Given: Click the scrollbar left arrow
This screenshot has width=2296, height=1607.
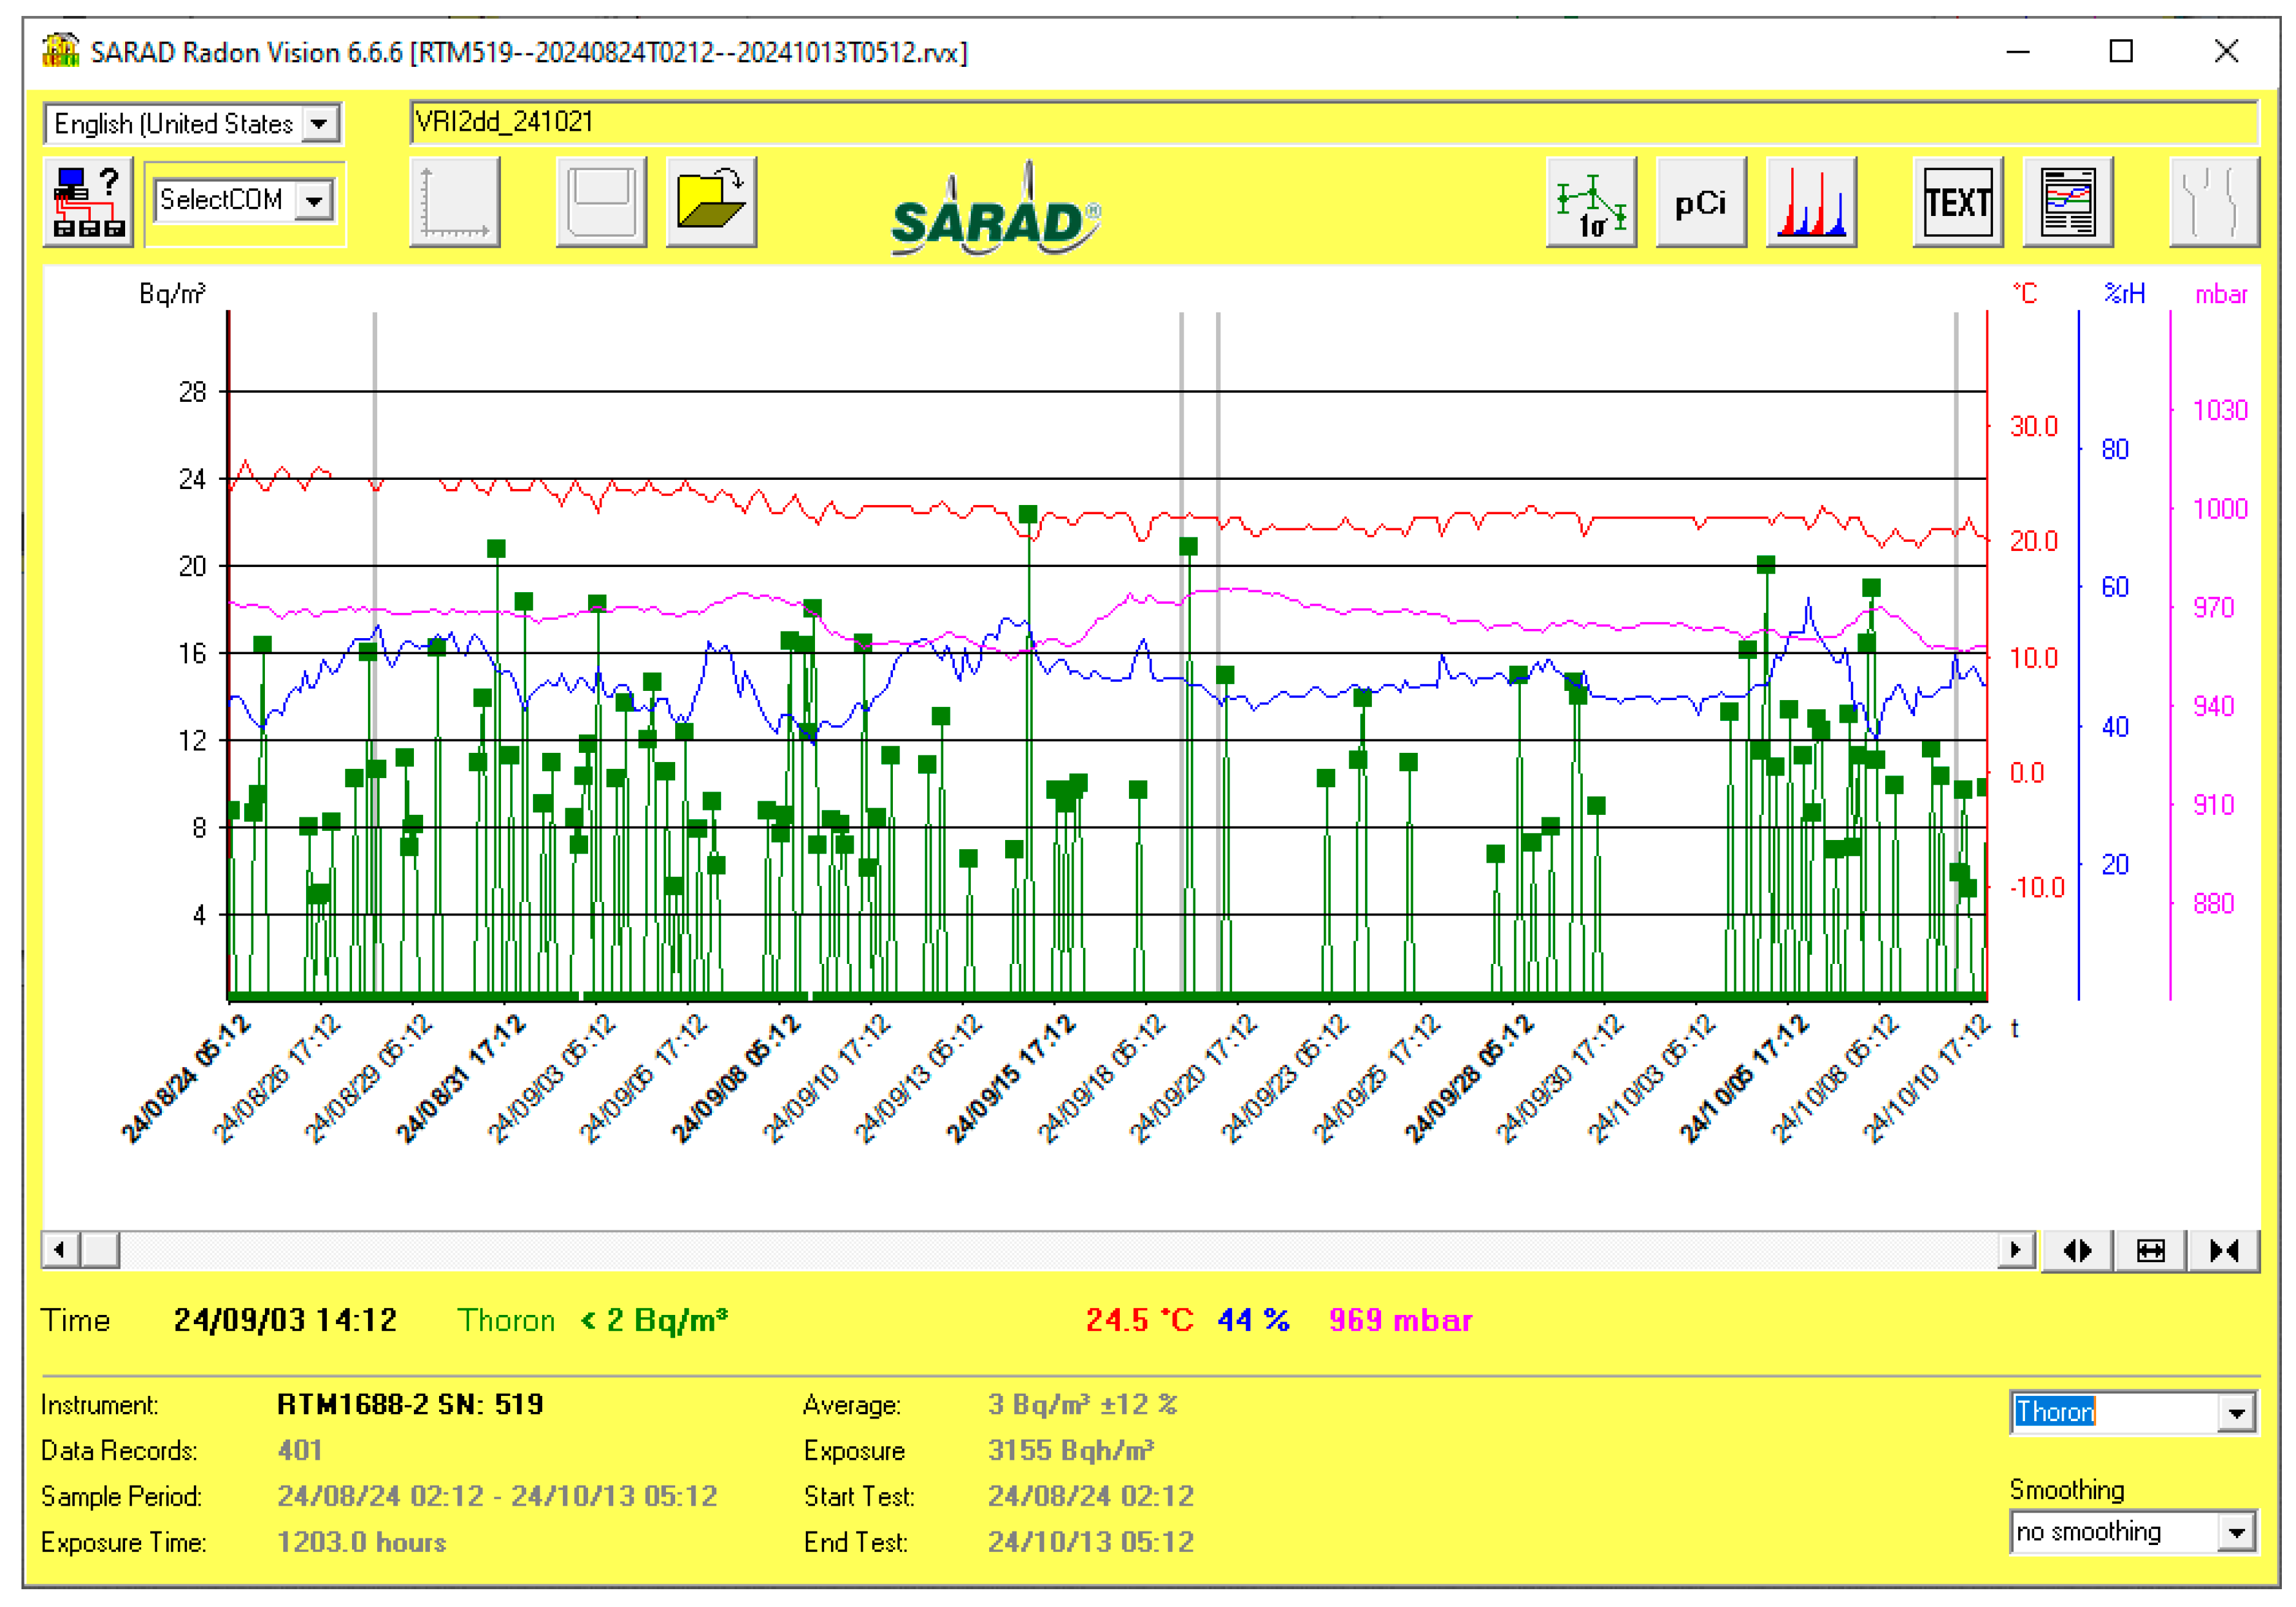Looking at the screenshot, I should pos(60,1250).
